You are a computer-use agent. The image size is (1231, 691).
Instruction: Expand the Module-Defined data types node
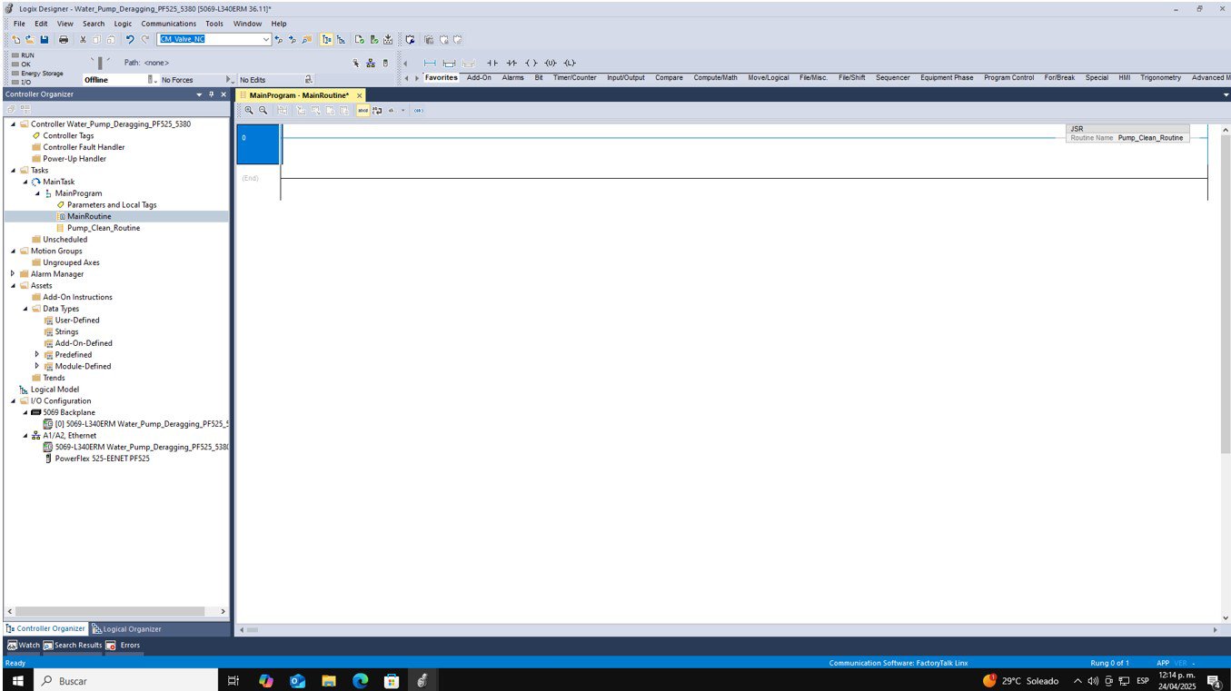coord(37,366)
